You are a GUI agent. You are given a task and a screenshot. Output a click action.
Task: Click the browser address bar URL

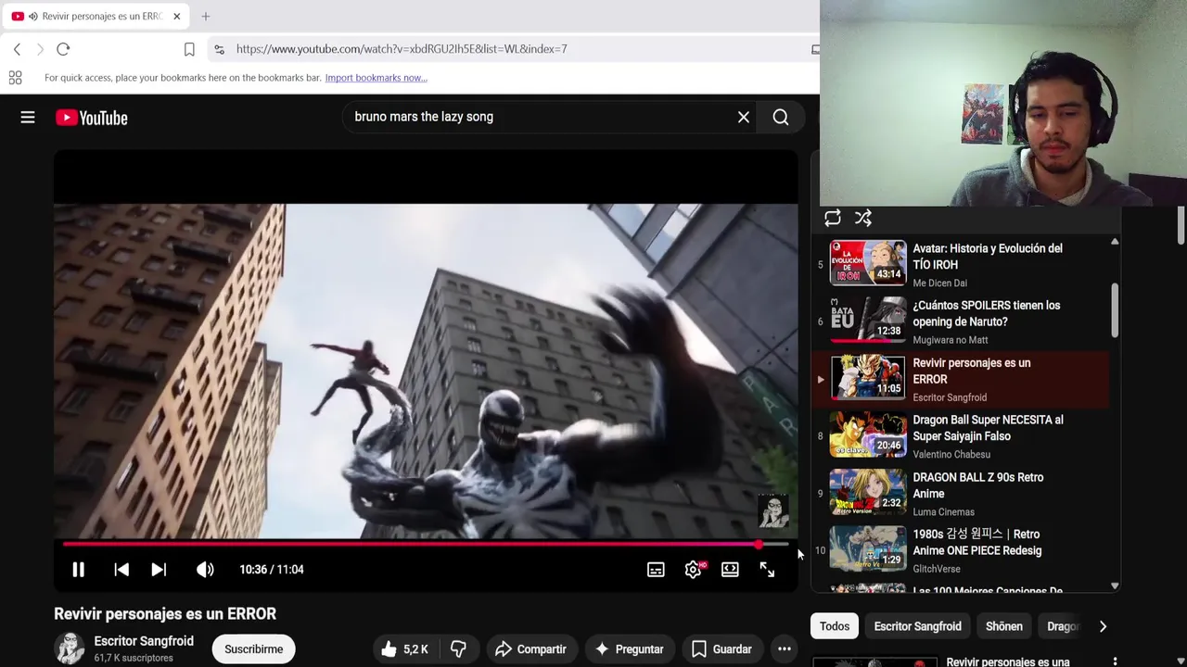click(402, 49)
